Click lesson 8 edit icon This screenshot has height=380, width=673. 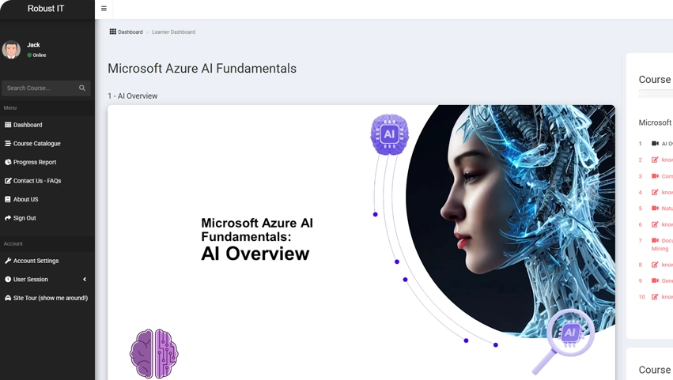pos(655,265)
